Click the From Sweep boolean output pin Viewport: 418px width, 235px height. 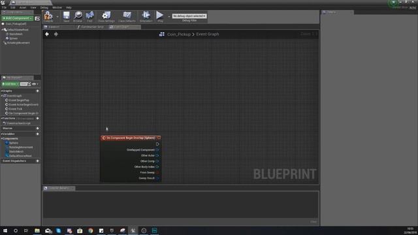(157, 172)
